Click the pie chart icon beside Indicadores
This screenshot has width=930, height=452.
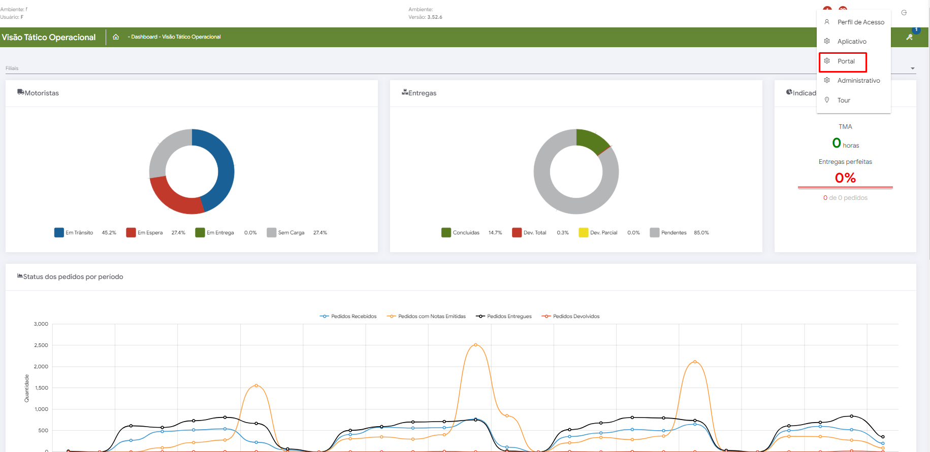coord(789,92)
